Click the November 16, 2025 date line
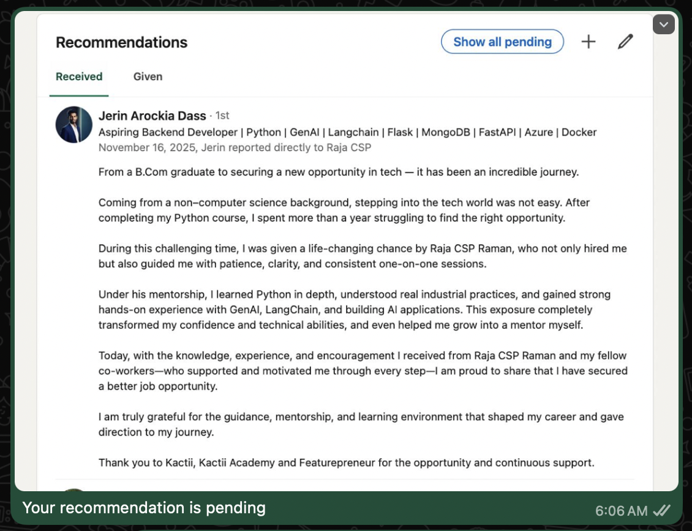 click(x=235, y=147)
